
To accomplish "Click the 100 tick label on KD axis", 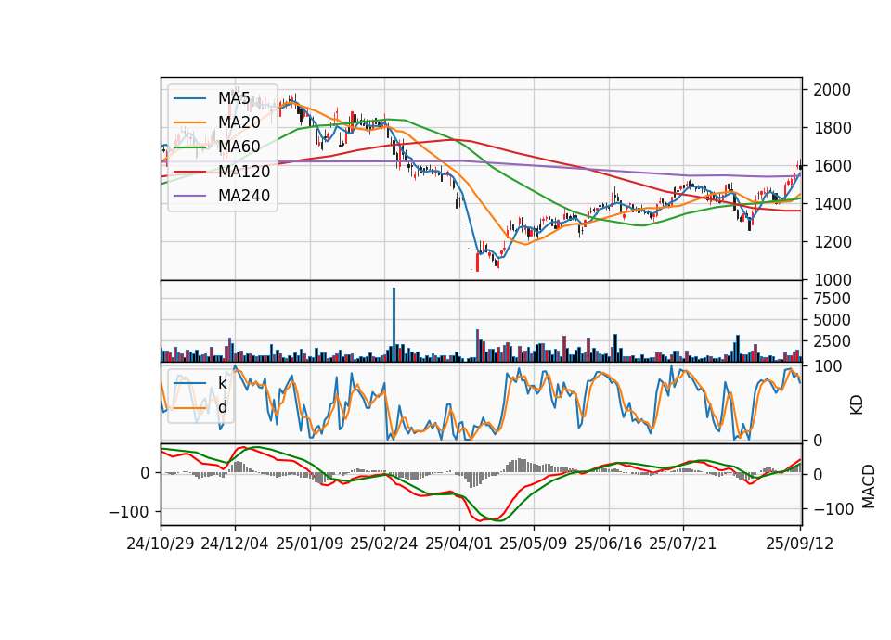I will click(x=827, y=366).
